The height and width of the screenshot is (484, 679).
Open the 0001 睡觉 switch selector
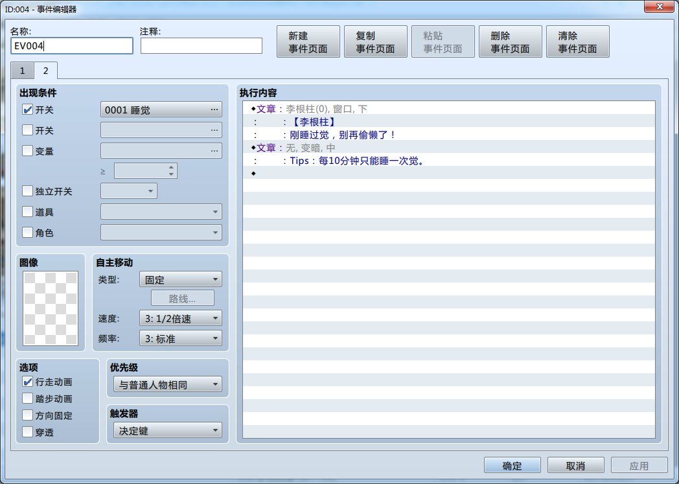click(x=161, y=109)
